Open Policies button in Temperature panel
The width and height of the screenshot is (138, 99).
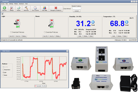tap(119, 36)
